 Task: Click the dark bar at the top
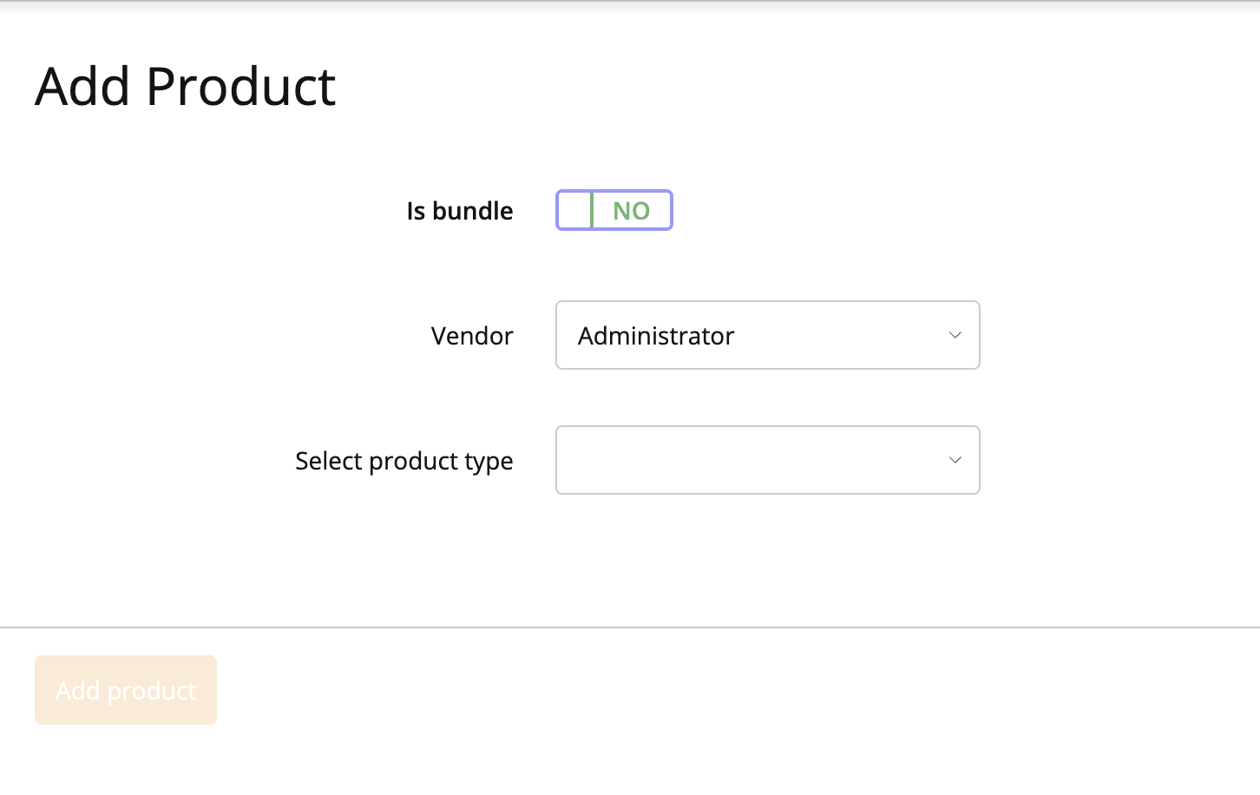coord(630,4)
